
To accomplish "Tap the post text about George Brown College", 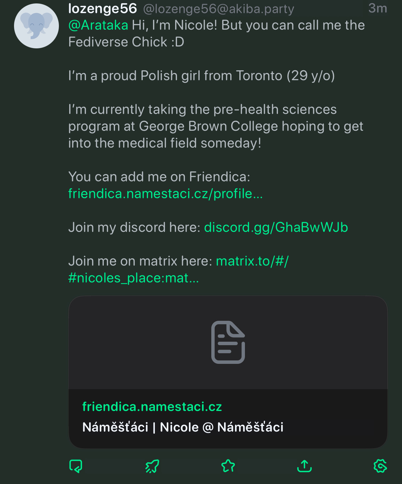I will tap(216, 126).
